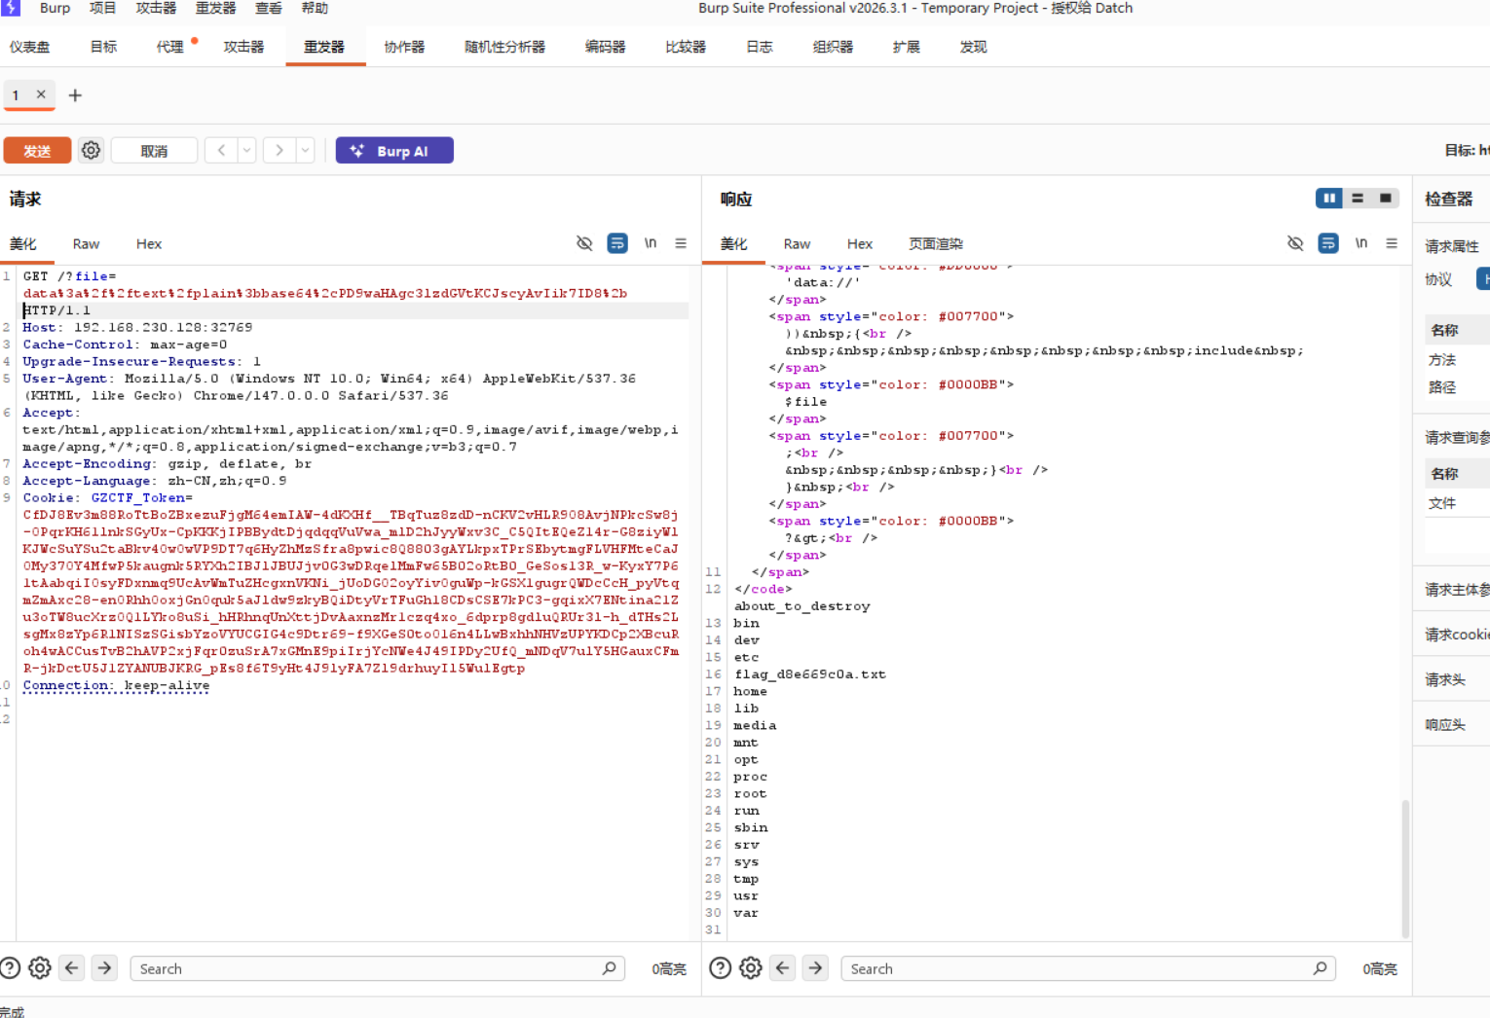Open the 查看 menu
This screenshot has height=1018, width=1490.
pyautogui.click(x=269, y=8)
